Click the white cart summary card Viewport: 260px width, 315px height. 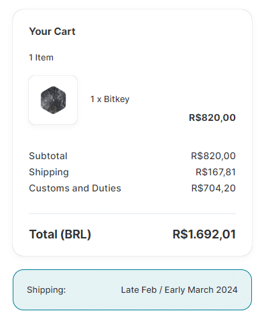coord(132,132)
